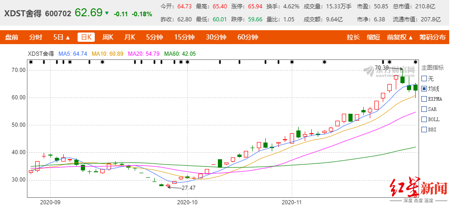
Task: Switch to the 分时 intraday tab
Action: (35, 37)
